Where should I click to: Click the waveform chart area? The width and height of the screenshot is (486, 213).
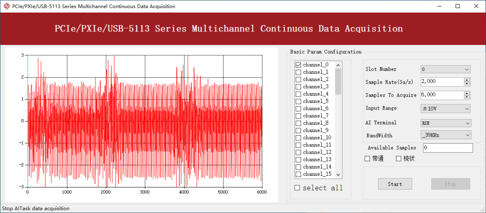145,121
